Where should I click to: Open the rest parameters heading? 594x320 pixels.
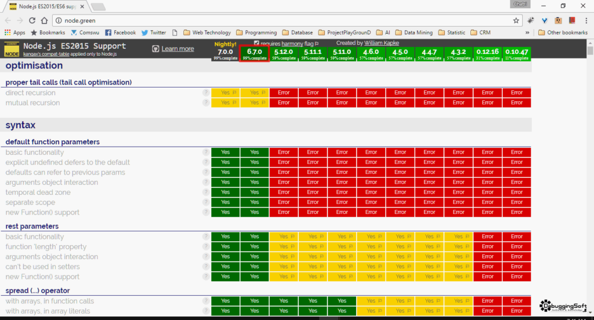click(x=32, y=227)
